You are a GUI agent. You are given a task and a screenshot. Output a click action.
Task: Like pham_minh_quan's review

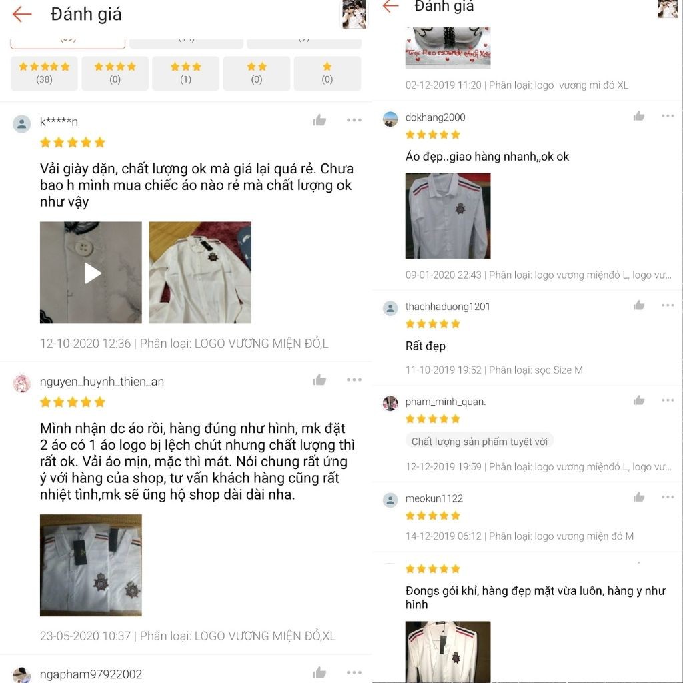[639, 400]
